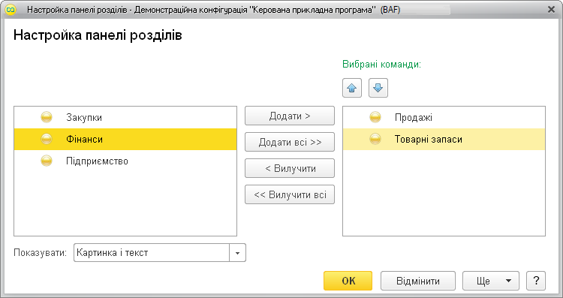Click the yellow icon beside Товарні запаси
The width and height of the screenshot is (563, 298).
(x=375, y=139)
